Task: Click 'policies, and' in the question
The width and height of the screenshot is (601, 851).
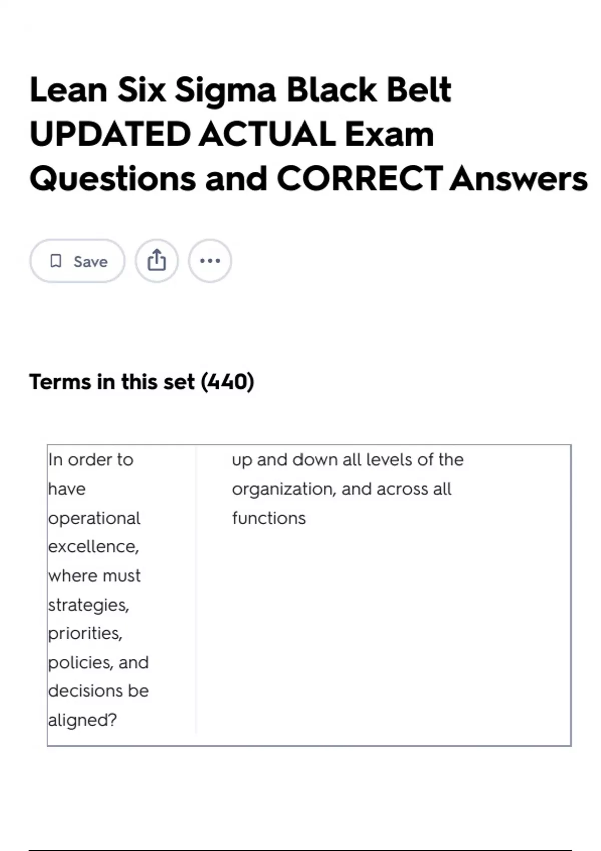Action: pyautogui.click(x=99, y=662)
